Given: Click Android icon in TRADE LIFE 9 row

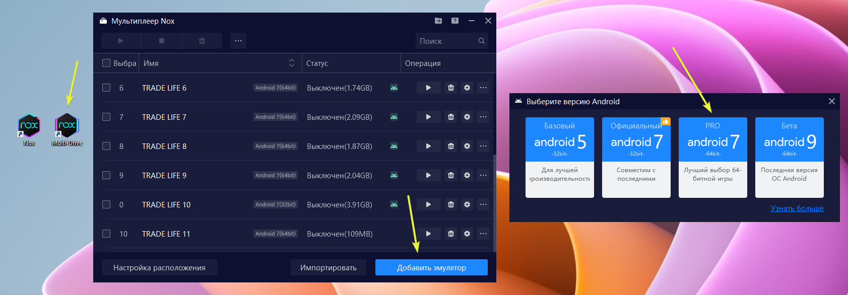Looking at the screenshot, I should [x=394, y=175].
